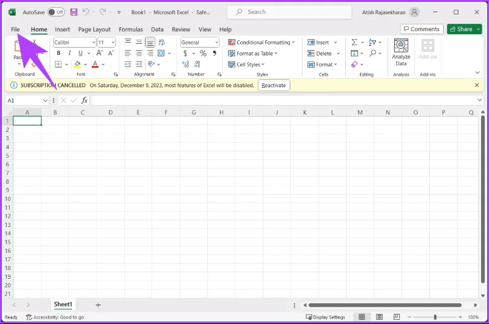
Task: Center text horizontally
Action: click(x=139, y=53)
